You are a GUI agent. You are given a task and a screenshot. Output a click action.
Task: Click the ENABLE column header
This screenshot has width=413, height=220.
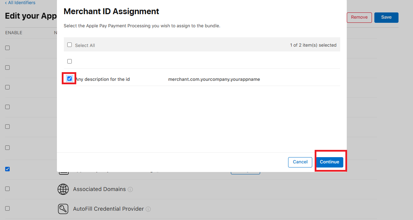click(x=14, y=33)
